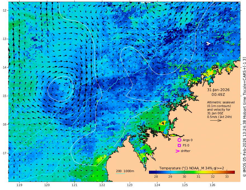
Task: Click the '31-Jan 00Z' caption line
Action: 215,113
